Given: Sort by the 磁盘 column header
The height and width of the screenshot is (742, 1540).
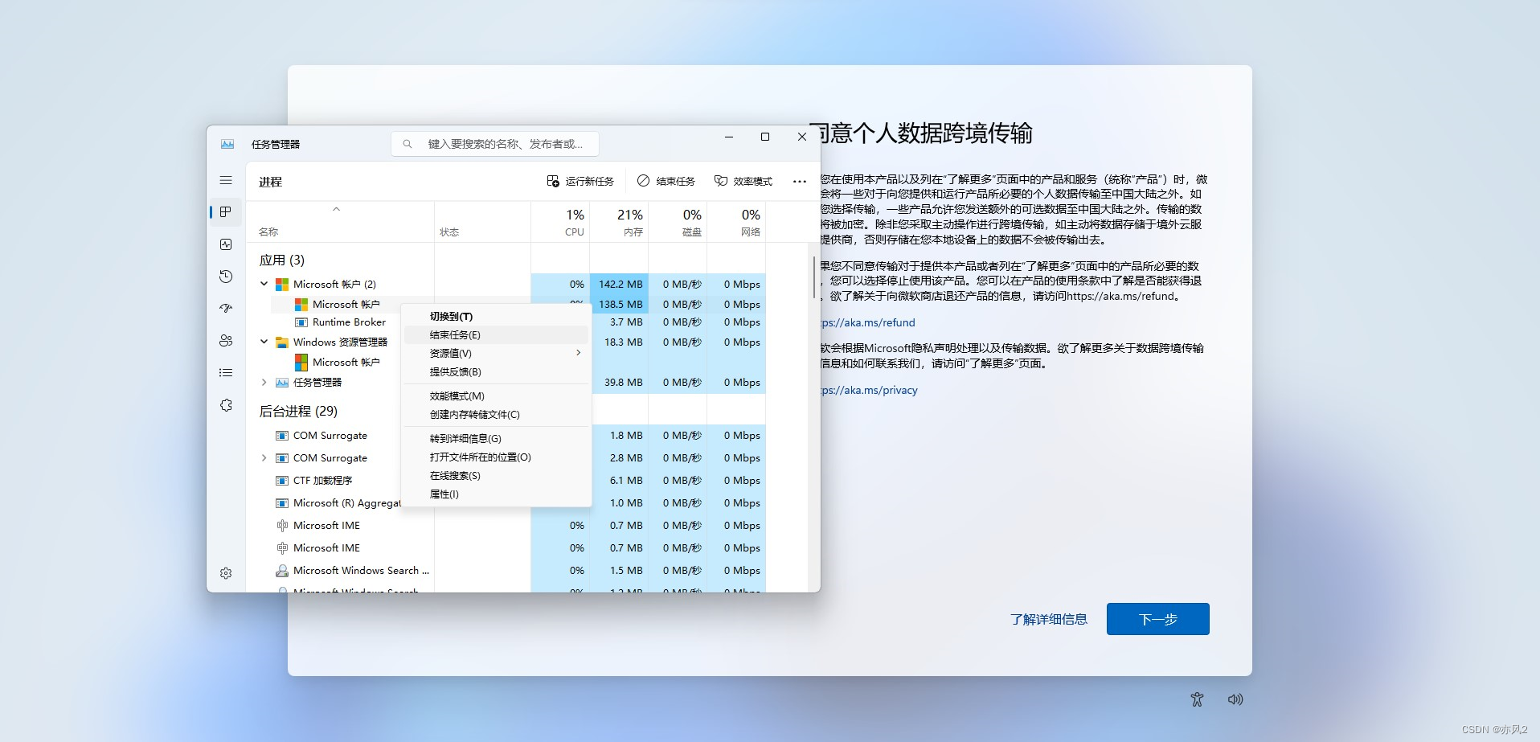Looking at the screenshot, I should click(x=678, y=222).
